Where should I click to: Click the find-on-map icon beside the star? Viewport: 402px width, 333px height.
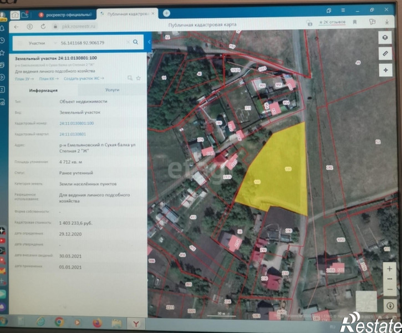coord(130,78)
